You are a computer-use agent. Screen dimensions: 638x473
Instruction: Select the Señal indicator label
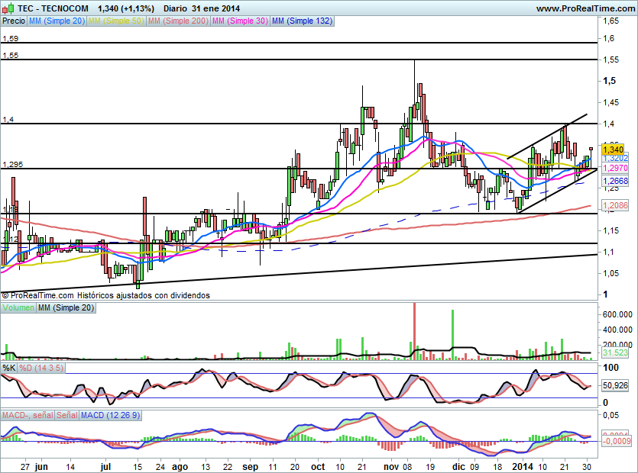tap(66, 415)
